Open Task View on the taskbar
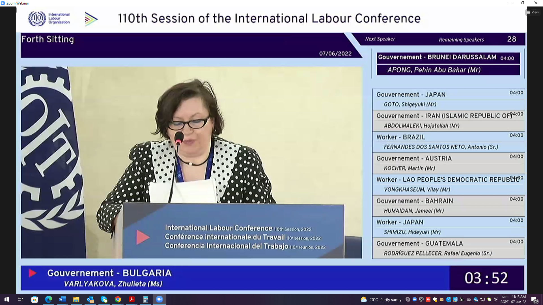 click(20, 299)
